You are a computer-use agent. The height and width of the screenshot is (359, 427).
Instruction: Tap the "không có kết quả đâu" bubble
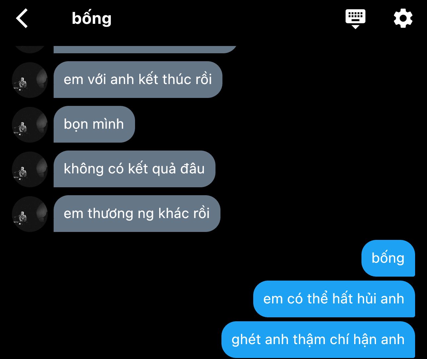(x=134, y=169)
